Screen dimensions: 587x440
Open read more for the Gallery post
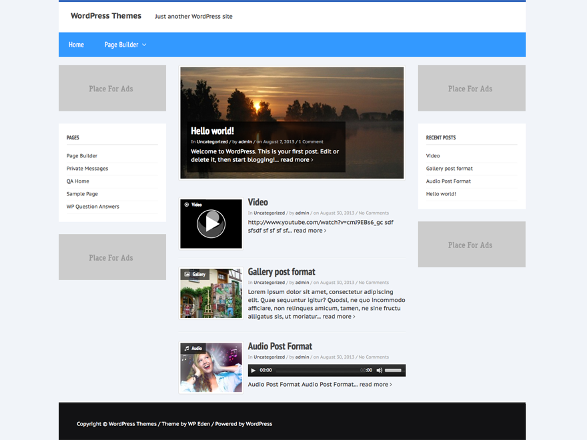(x=338, y=317)
